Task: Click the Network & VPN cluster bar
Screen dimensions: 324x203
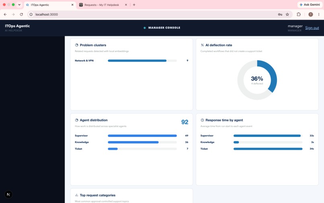Action: [142, 61]
